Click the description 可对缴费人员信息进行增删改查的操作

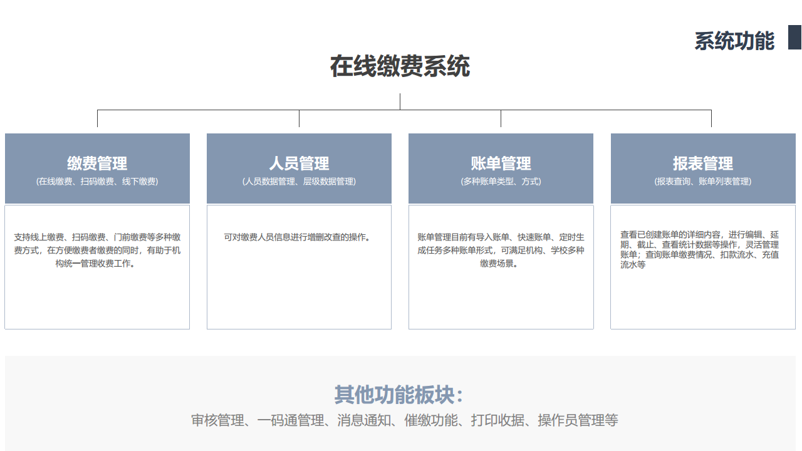click(x=299, y=237)
